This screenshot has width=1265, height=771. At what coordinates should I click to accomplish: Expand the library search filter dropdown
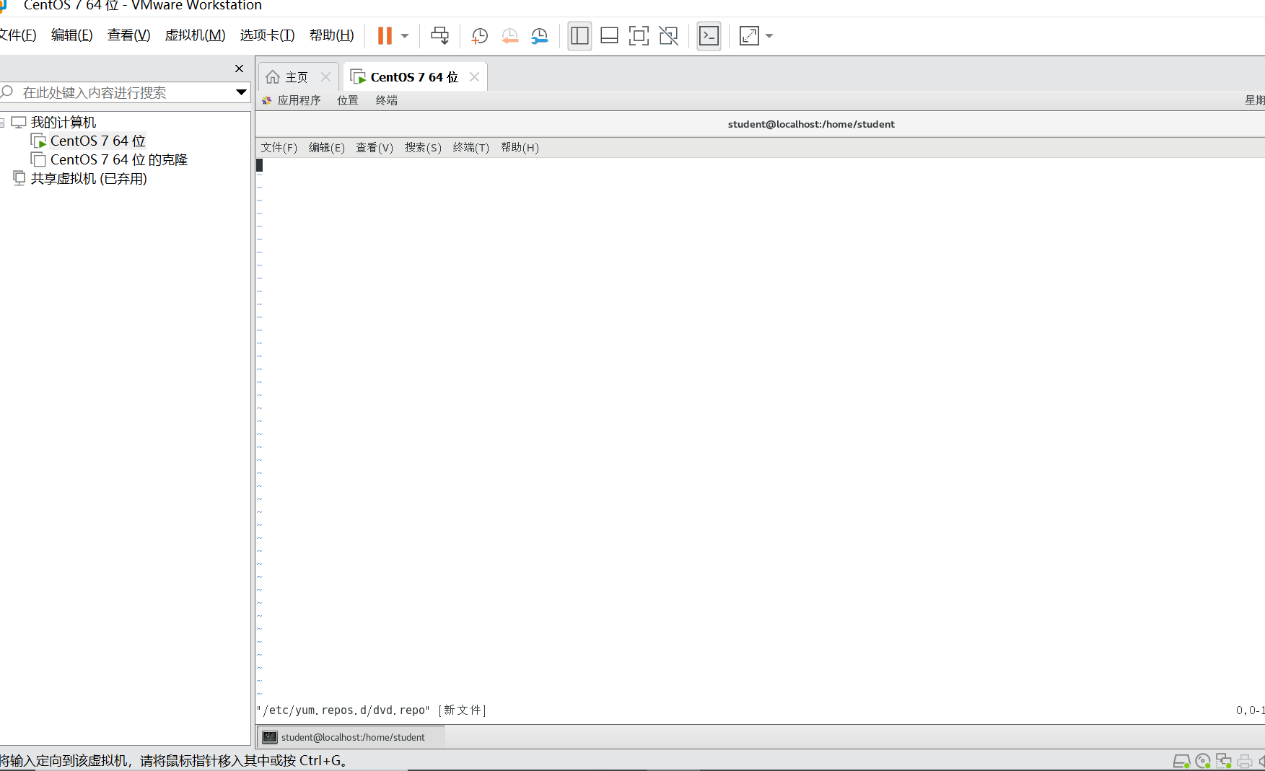point(241,92)
